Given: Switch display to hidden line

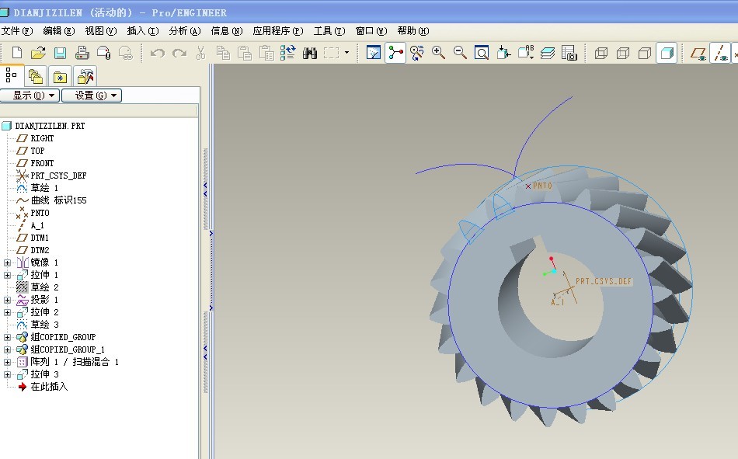Looking at the screenshot, I should click(623, 53).
